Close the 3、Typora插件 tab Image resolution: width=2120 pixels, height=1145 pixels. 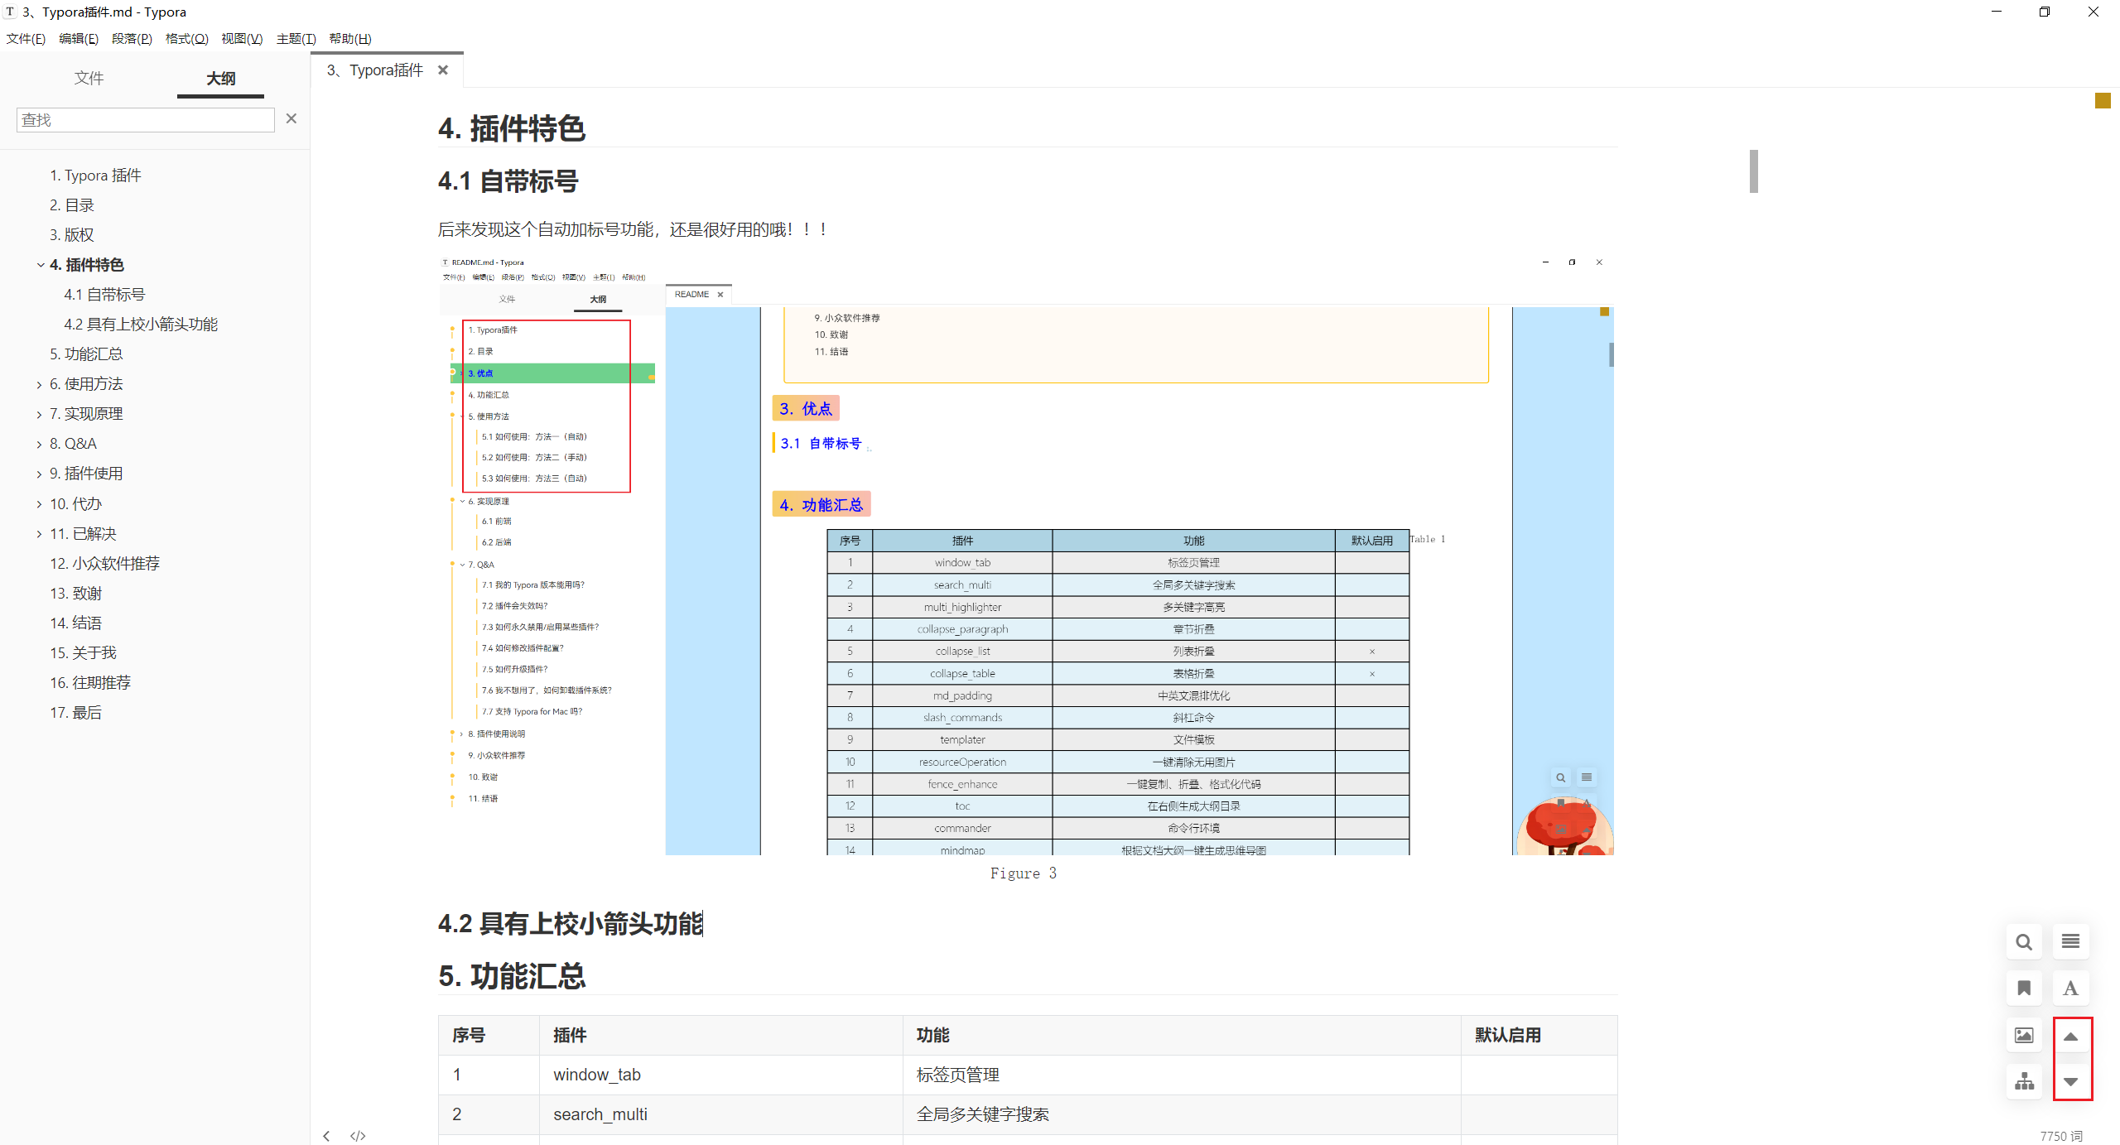coord(443,70)
